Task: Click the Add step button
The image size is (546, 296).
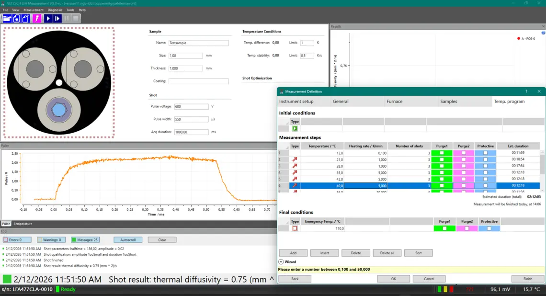Action: [x=293, y=253]
